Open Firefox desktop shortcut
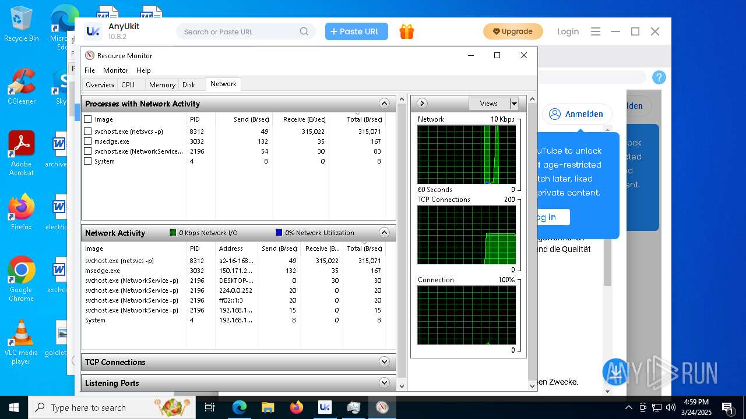746x419 pixels. pos(21,212)
